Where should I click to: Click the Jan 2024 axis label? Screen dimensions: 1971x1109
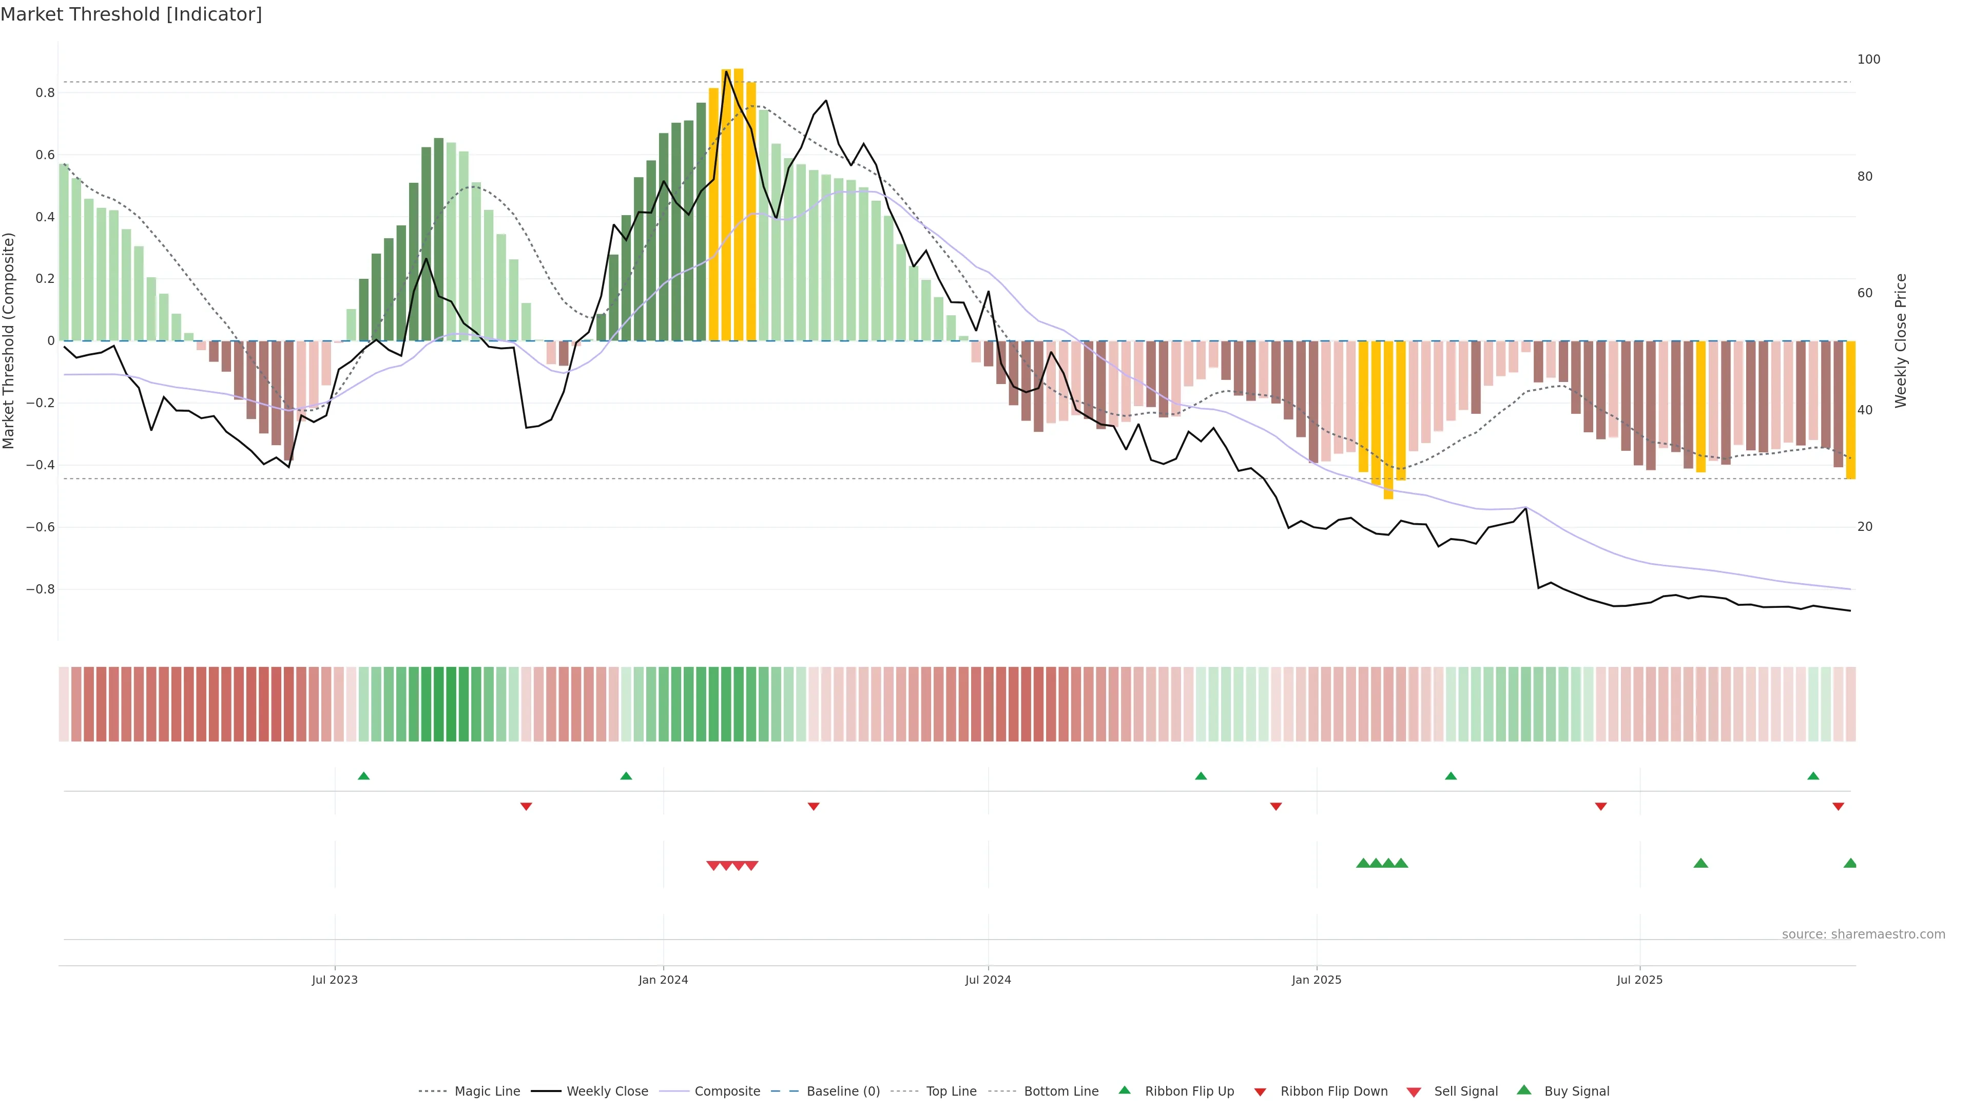tap(663, 980)
